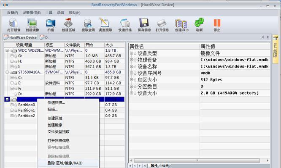The width and height of the screenshot is (281, 168).
Task: Collapse the ST3500410A... disk node
Action: pyautogui.click(x=7, y=72)
